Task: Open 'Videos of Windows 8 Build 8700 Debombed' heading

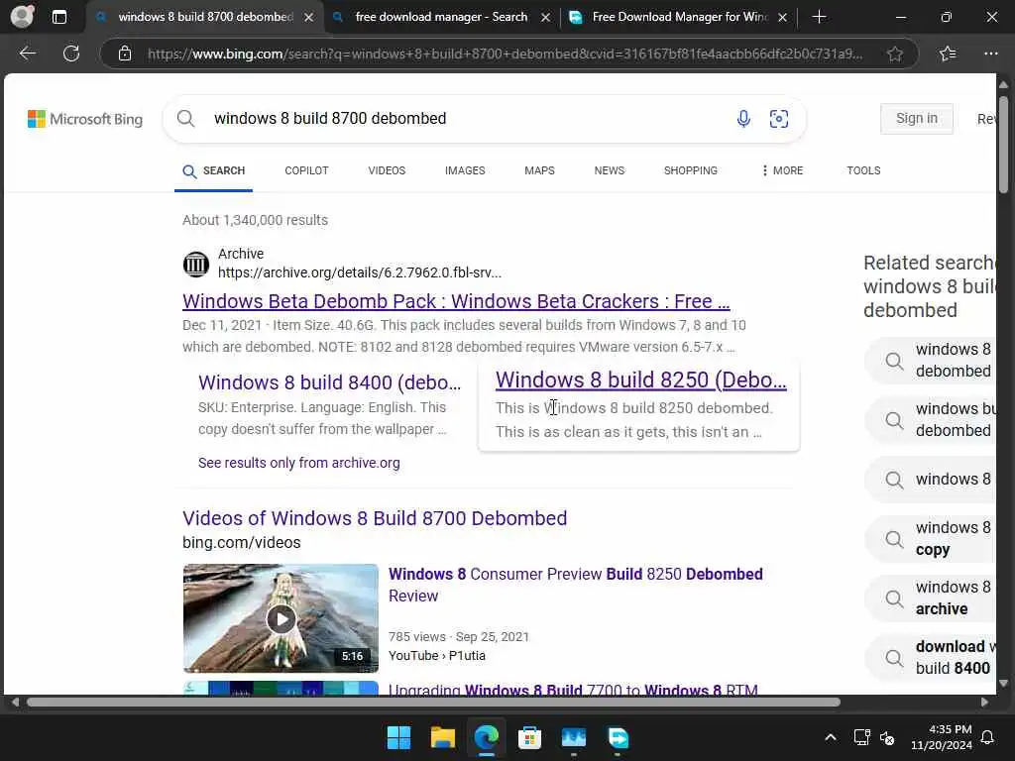Action: (375, 518)
